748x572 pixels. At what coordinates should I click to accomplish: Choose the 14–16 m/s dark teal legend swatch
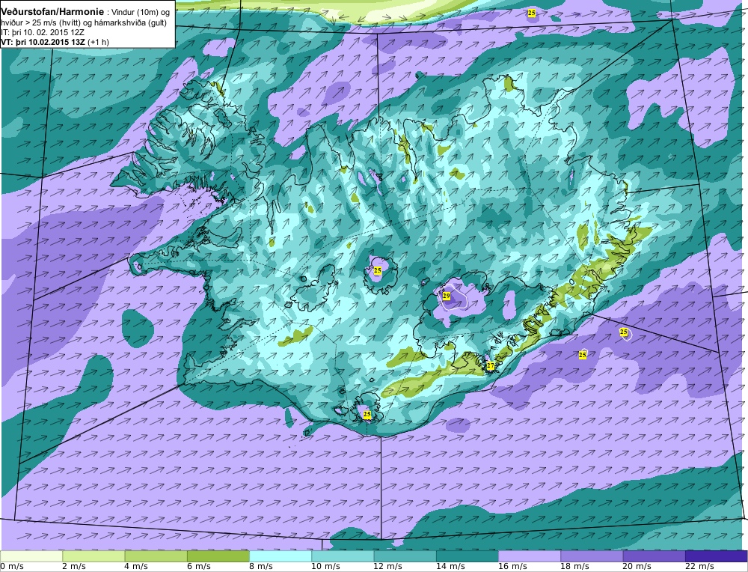pos(467,556)
